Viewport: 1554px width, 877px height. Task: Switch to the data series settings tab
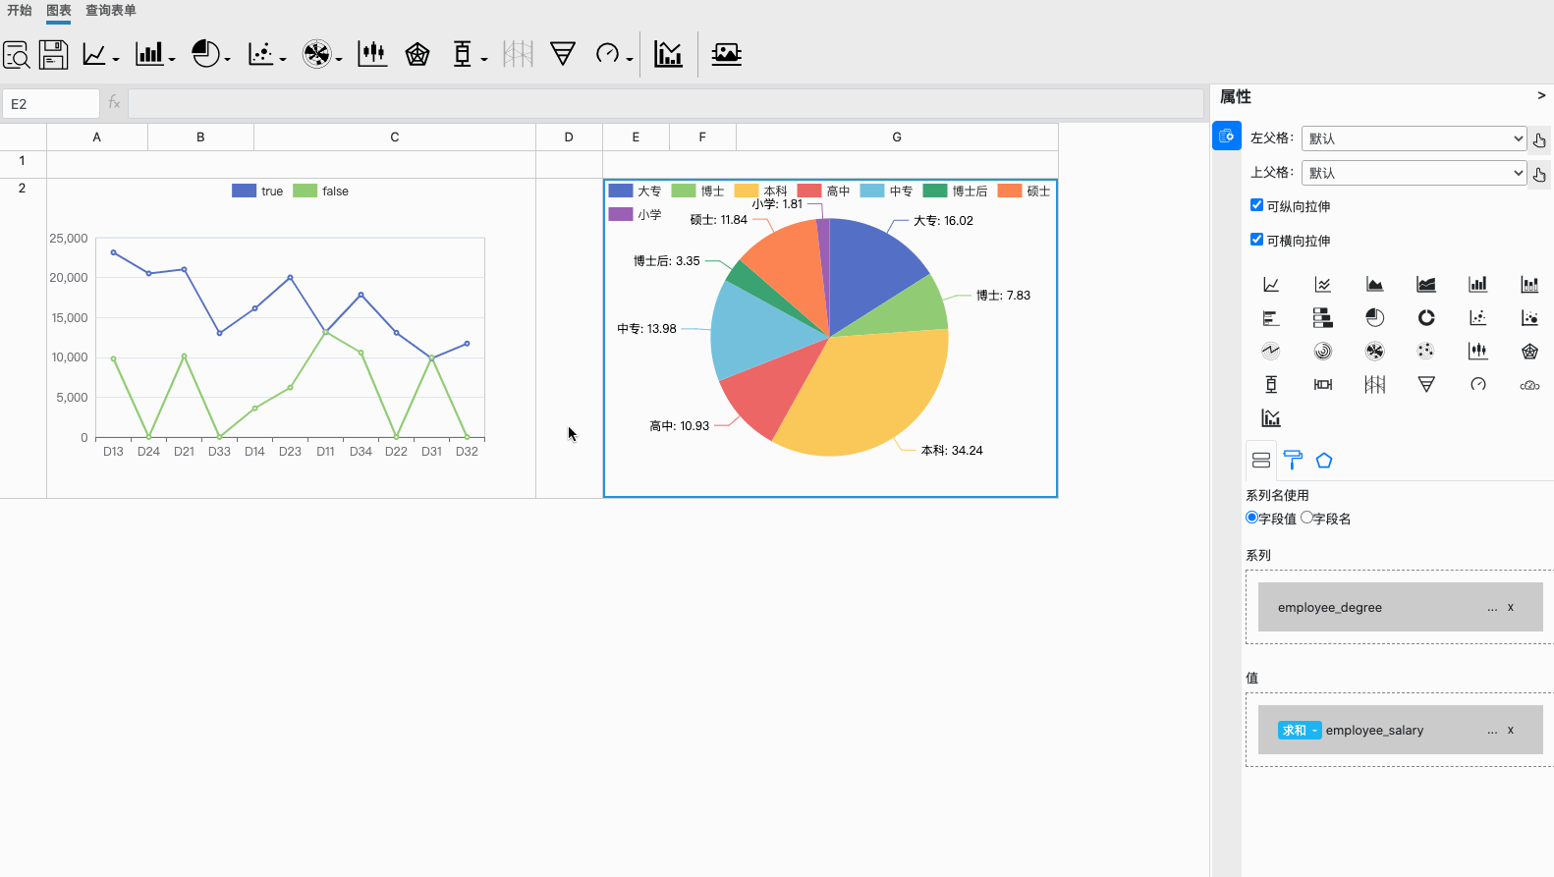(1261, 461)
